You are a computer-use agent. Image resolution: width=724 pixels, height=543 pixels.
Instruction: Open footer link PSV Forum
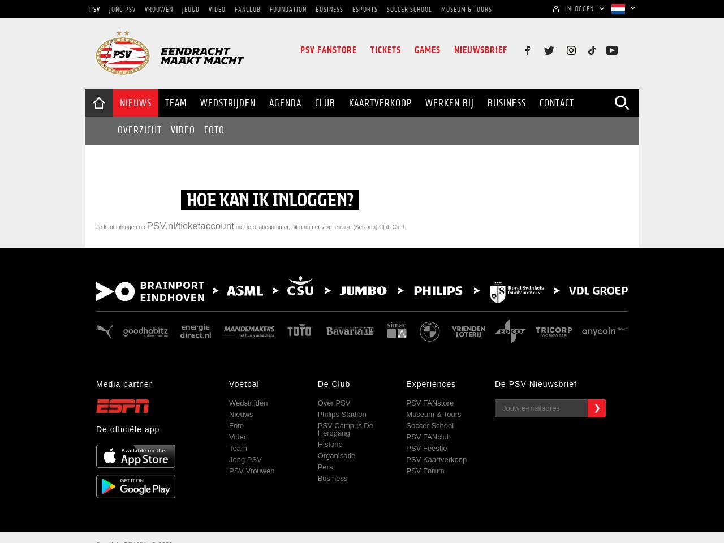[425, 471]
